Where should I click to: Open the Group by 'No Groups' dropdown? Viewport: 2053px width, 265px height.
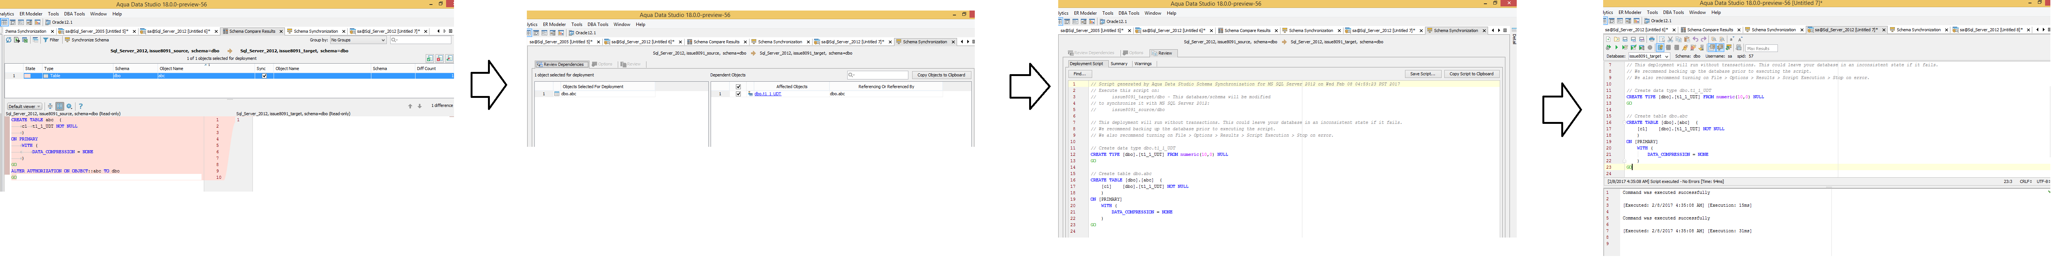click(358, 40)
